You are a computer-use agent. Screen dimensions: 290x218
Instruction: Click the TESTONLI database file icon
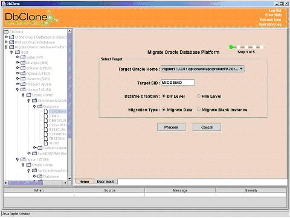click(46, 138)
